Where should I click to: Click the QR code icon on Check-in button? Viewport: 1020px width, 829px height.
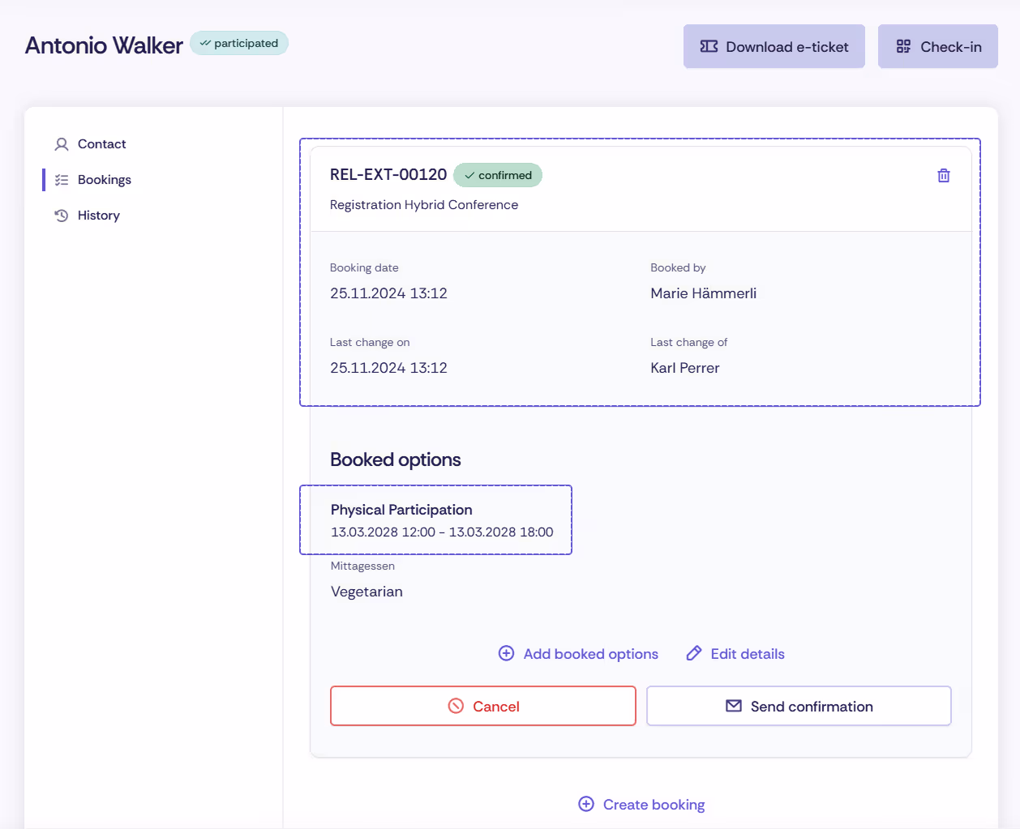point(902,46)
